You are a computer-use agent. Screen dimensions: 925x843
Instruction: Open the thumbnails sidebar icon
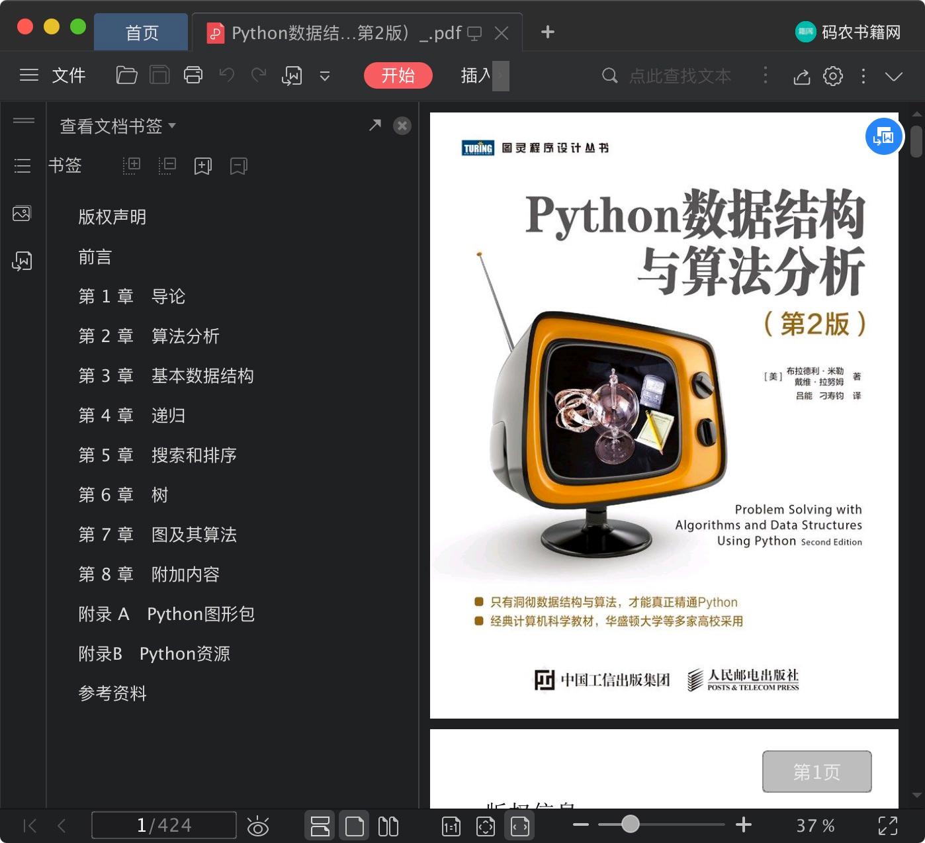click(22, 213)
